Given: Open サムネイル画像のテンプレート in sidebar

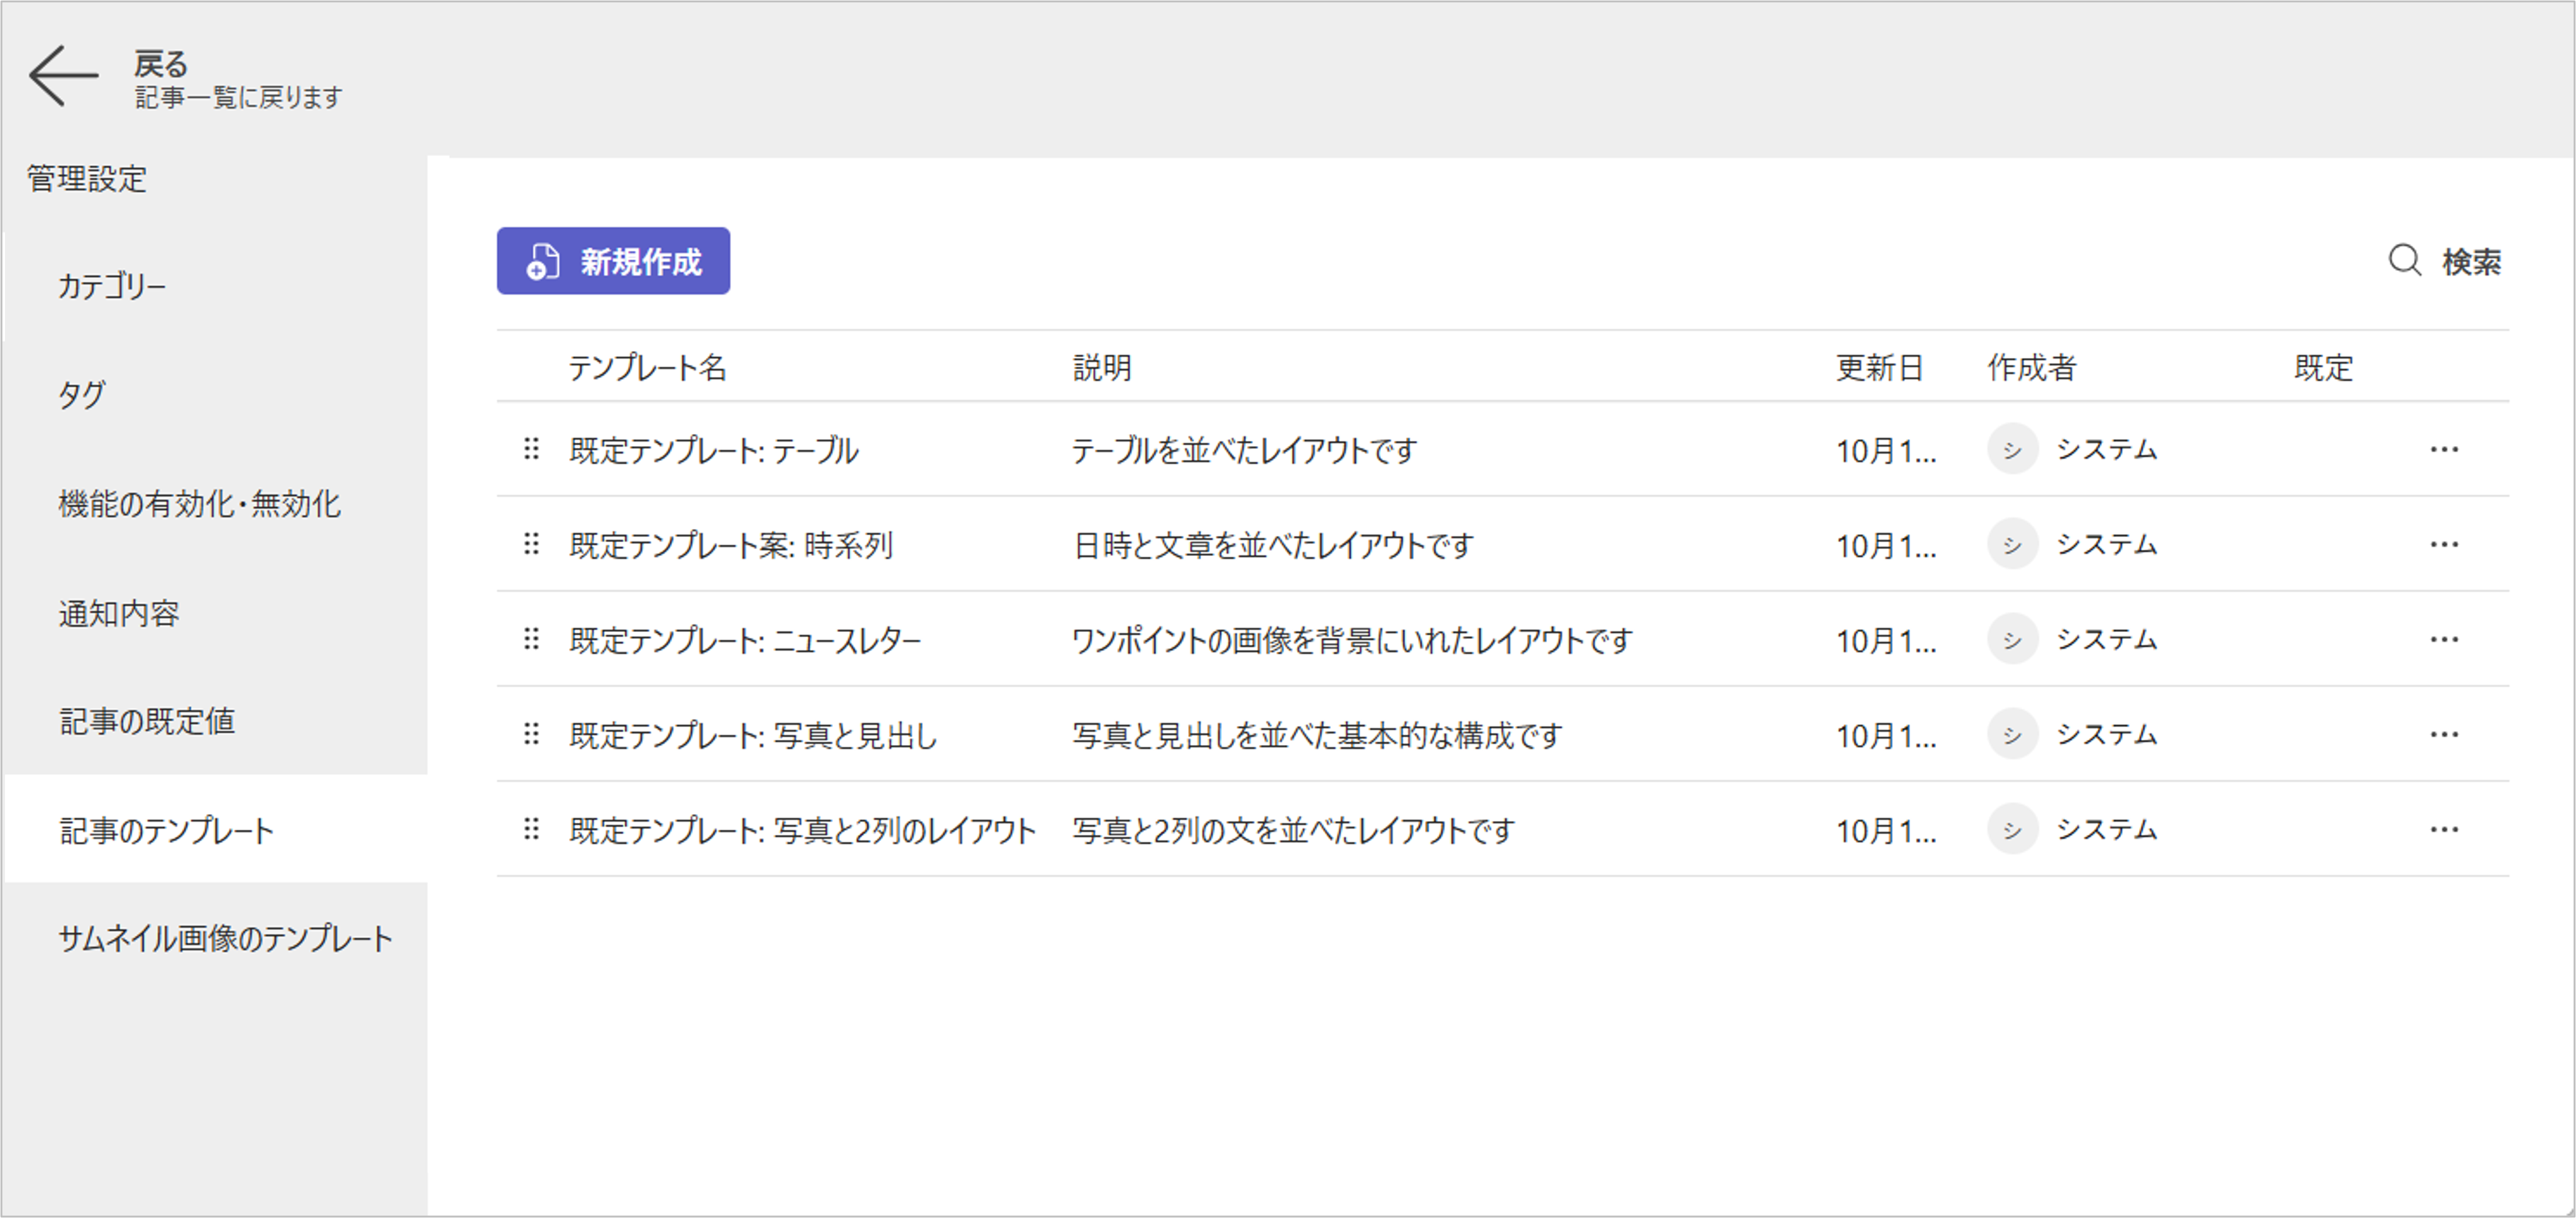Looking at the screenshot, I should click(215, 938).
